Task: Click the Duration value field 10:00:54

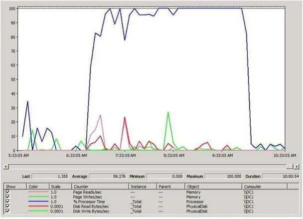Action: click(x=281, y=176)
